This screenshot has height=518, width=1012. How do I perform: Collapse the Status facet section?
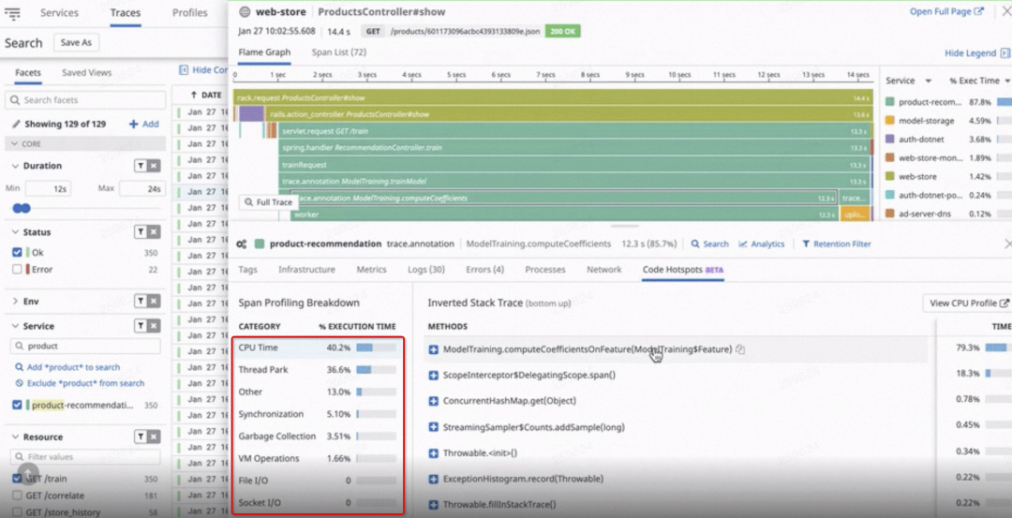coord(16,231)
